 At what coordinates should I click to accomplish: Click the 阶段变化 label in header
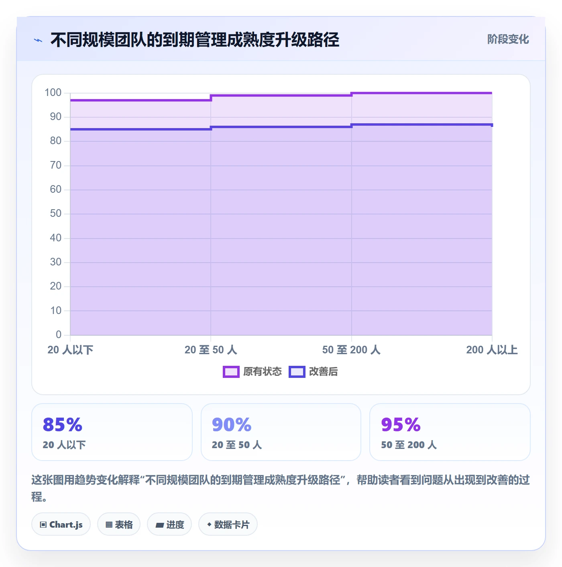point(508,39)
